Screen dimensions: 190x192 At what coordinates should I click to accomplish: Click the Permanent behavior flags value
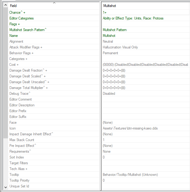click(110, 53)
